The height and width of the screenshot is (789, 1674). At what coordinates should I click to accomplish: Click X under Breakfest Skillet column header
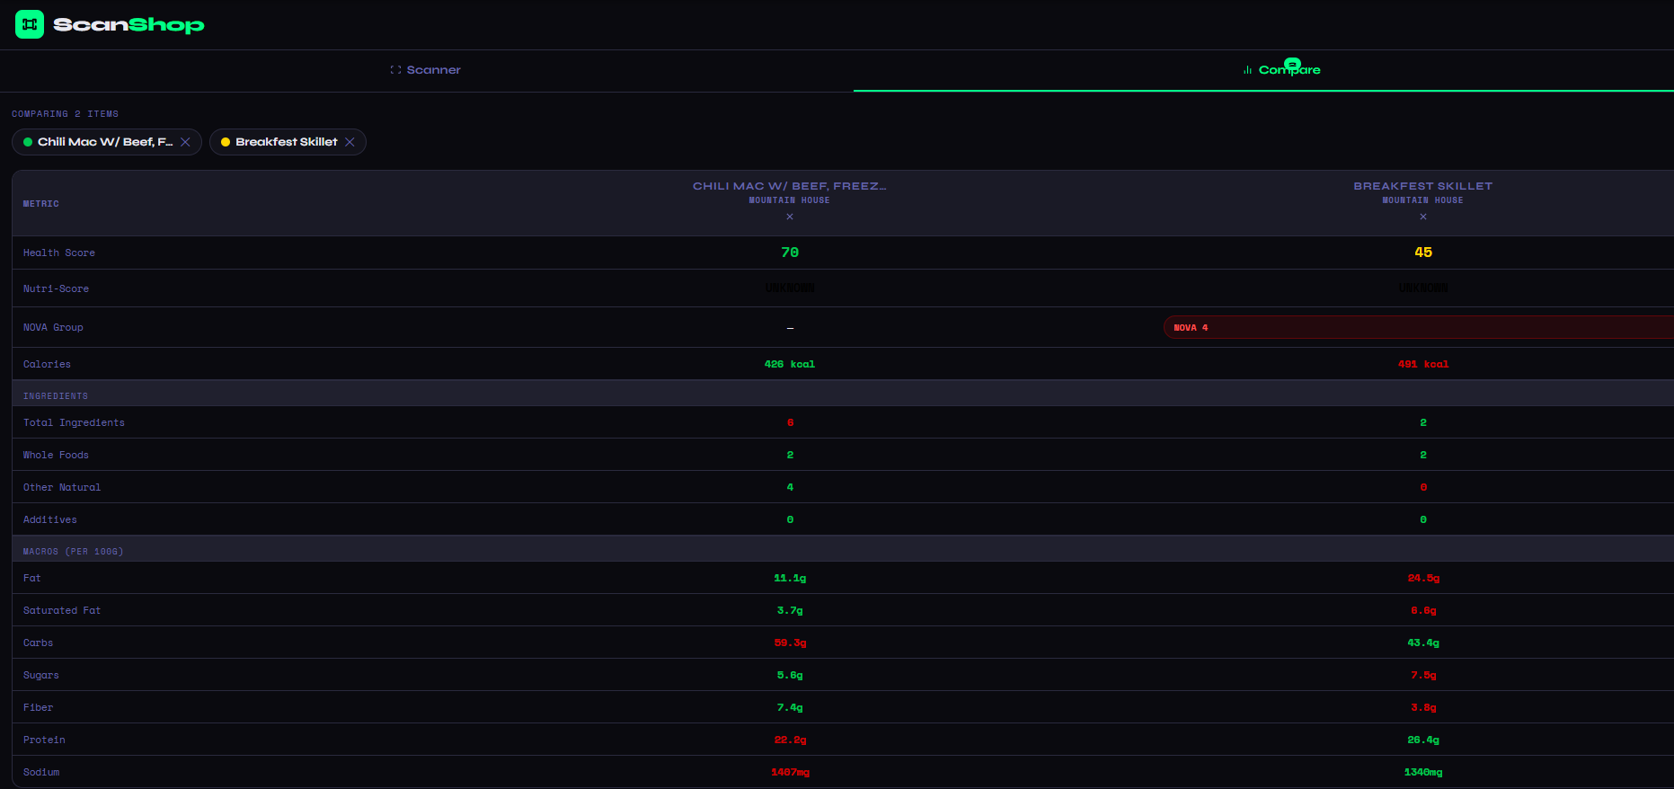pos(1422,217)
